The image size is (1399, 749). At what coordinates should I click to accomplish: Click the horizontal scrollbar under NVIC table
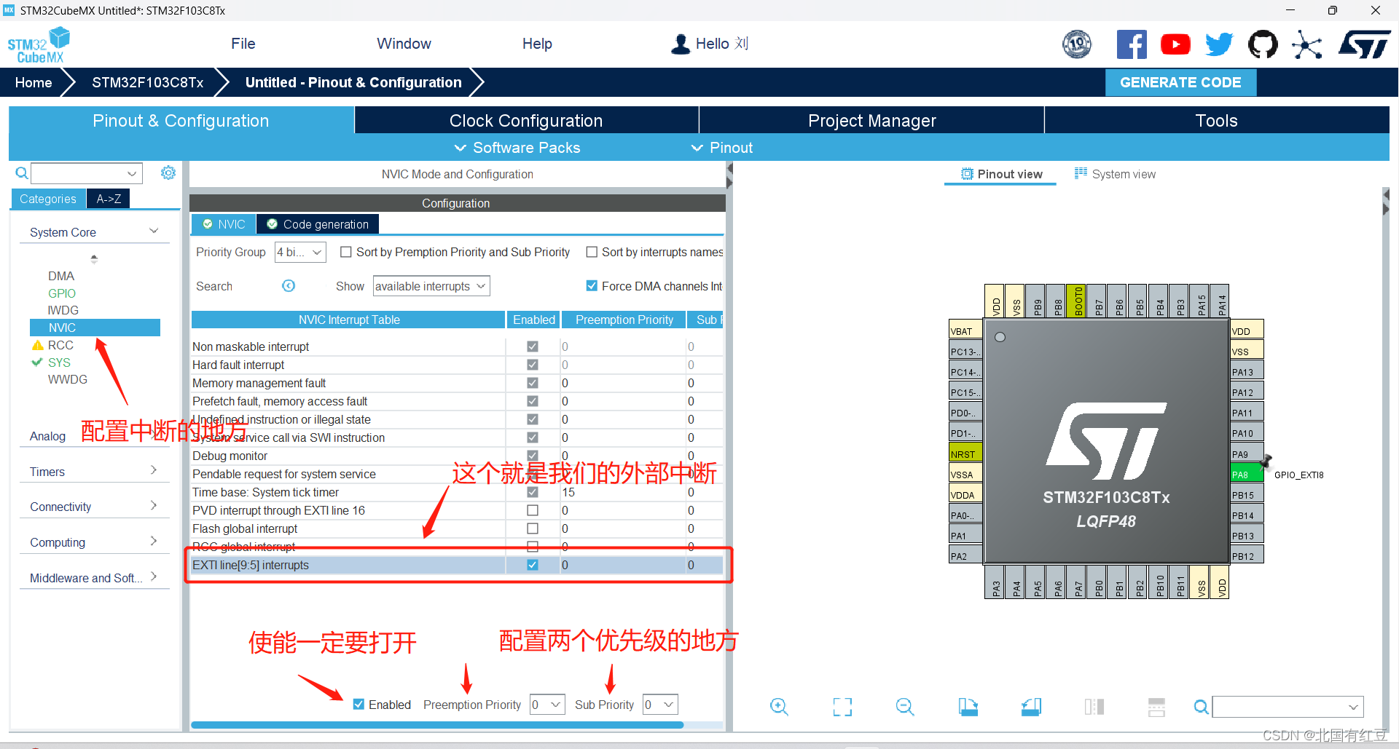tap(437, 725)
